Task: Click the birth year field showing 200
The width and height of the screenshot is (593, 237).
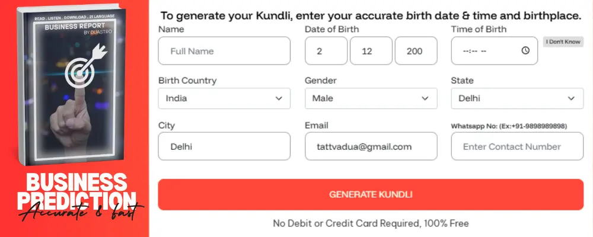Action: (x=416, y=51)
